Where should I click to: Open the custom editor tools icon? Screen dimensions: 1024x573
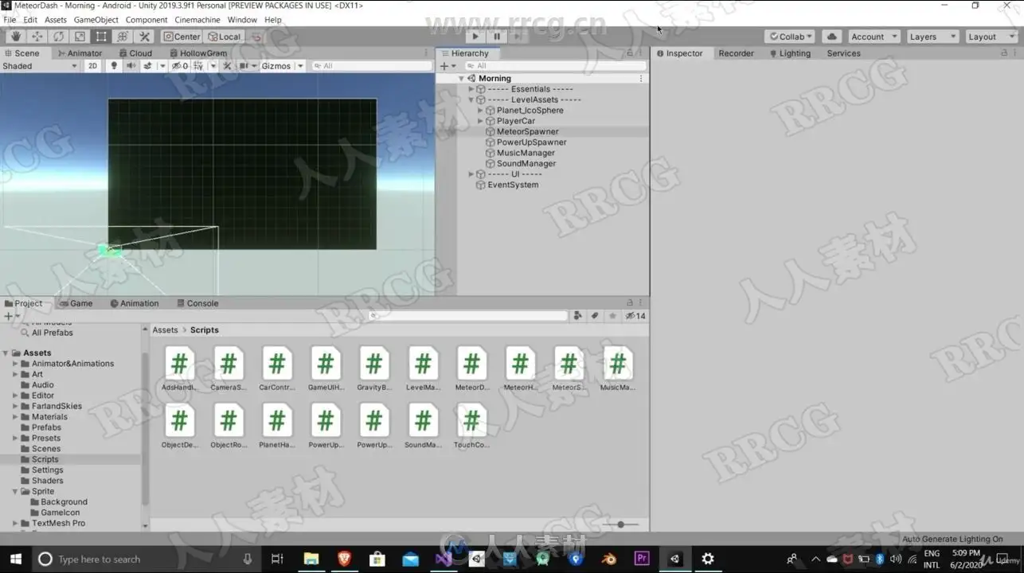click(x=144, y=37)
